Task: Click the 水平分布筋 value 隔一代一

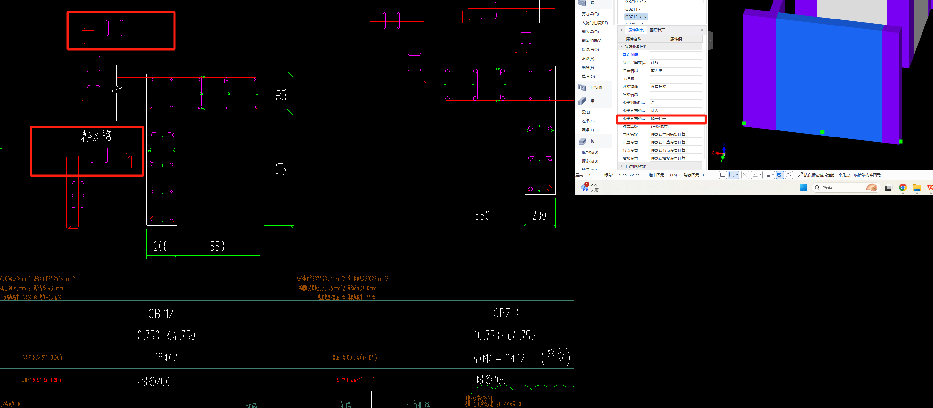Action: click(x=676, y=118)
